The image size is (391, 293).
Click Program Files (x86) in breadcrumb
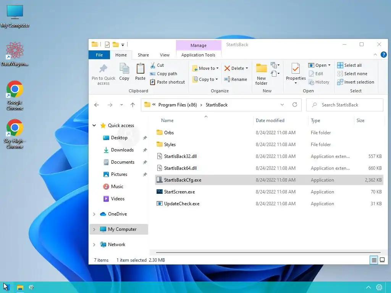coord(178,105)
